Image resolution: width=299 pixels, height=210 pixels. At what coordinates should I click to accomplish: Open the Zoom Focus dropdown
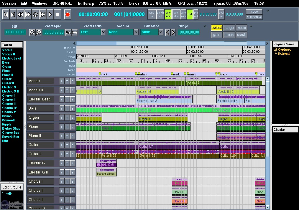click(x=103, y=32)
